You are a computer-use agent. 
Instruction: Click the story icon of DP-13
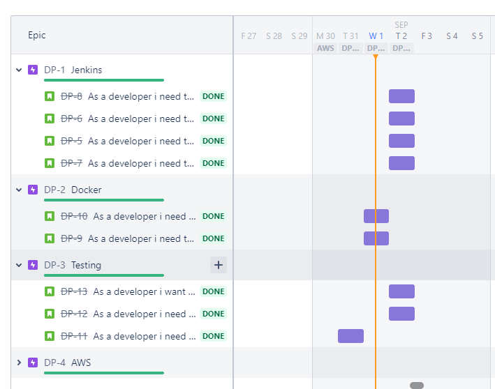50,291
